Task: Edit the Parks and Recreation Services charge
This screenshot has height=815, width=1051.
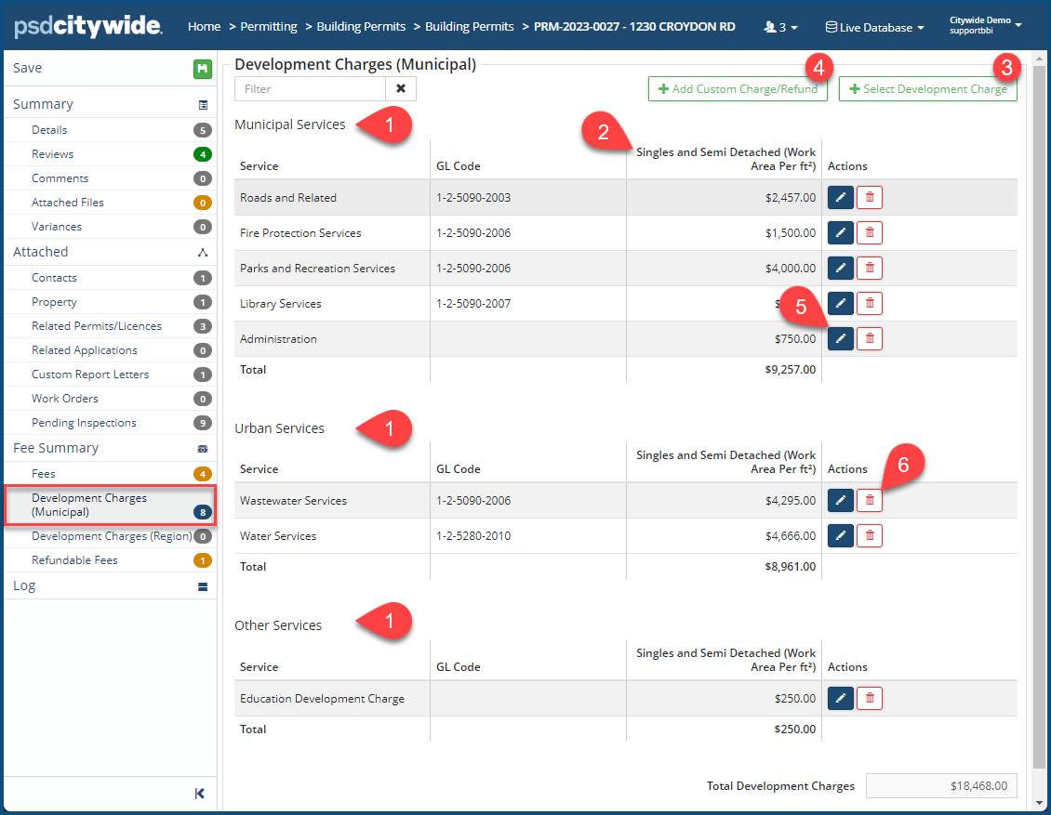Action: coord(840,269)
